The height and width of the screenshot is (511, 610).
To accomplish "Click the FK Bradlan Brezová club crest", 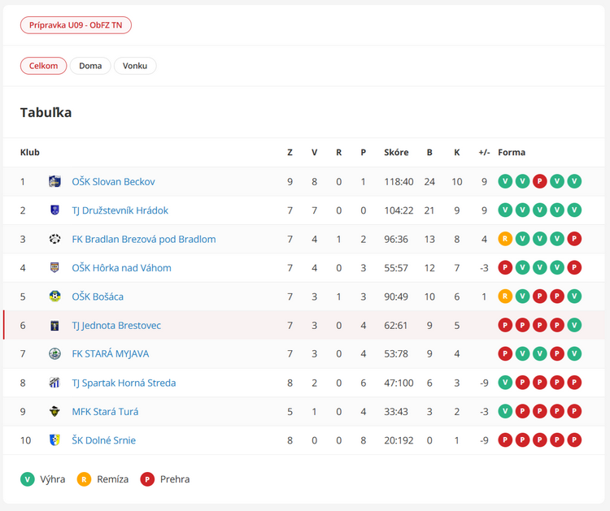I will 54,239.
